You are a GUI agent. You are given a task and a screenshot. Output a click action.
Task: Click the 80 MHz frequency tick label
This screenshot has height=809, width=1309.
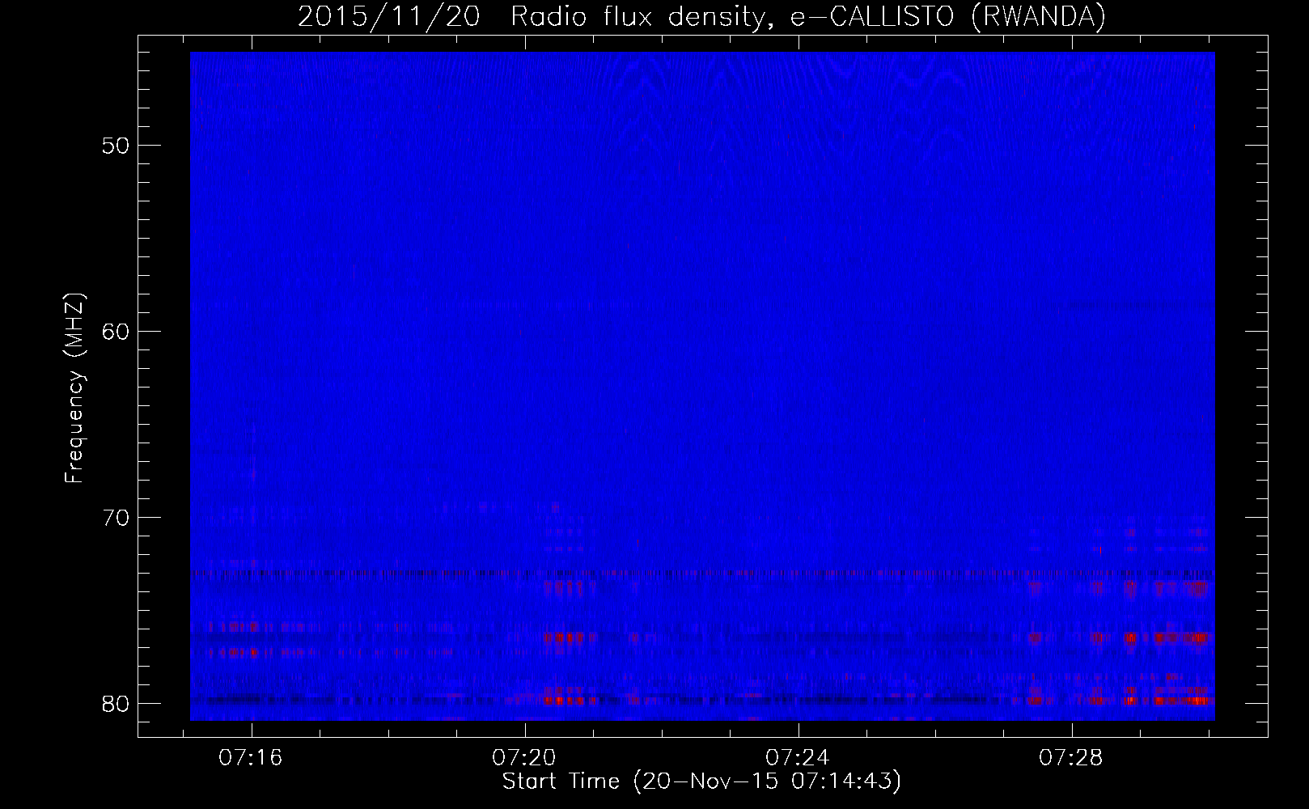tap(116, 704)
